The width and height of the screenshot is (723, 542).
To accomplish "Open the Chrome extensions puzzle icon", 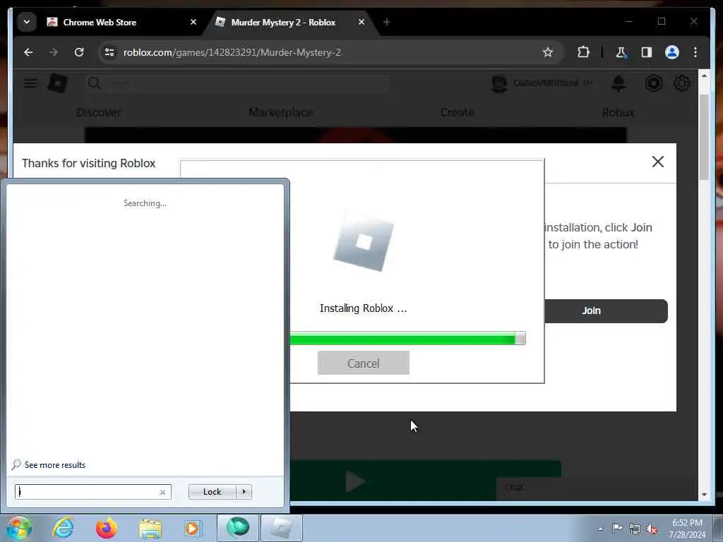I will tap(583, 52).
